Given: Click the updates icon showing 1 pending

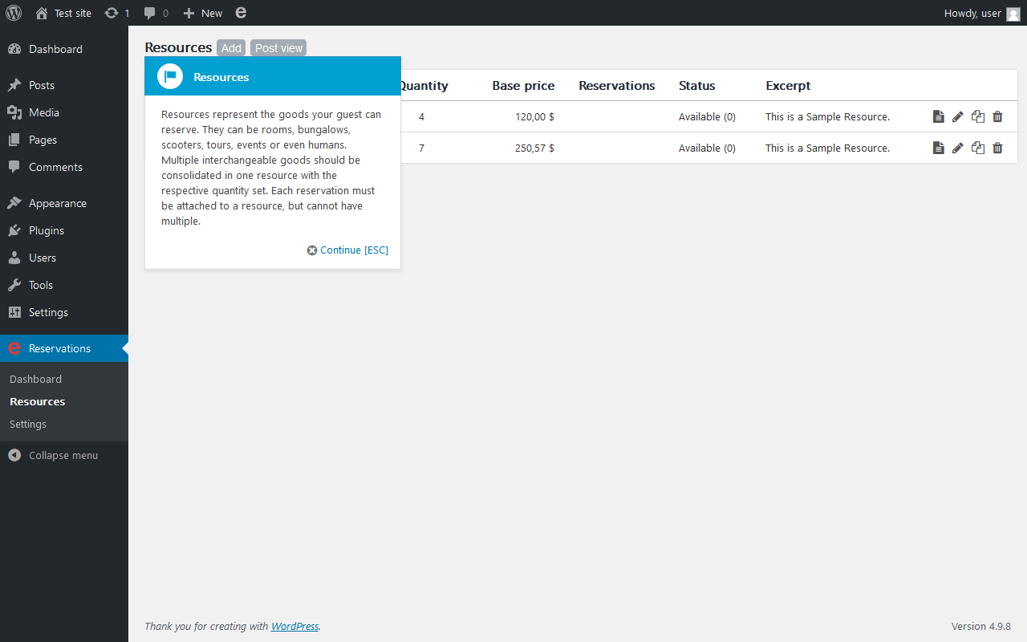Looking at the screenshot, I should (x=117, y=13).
